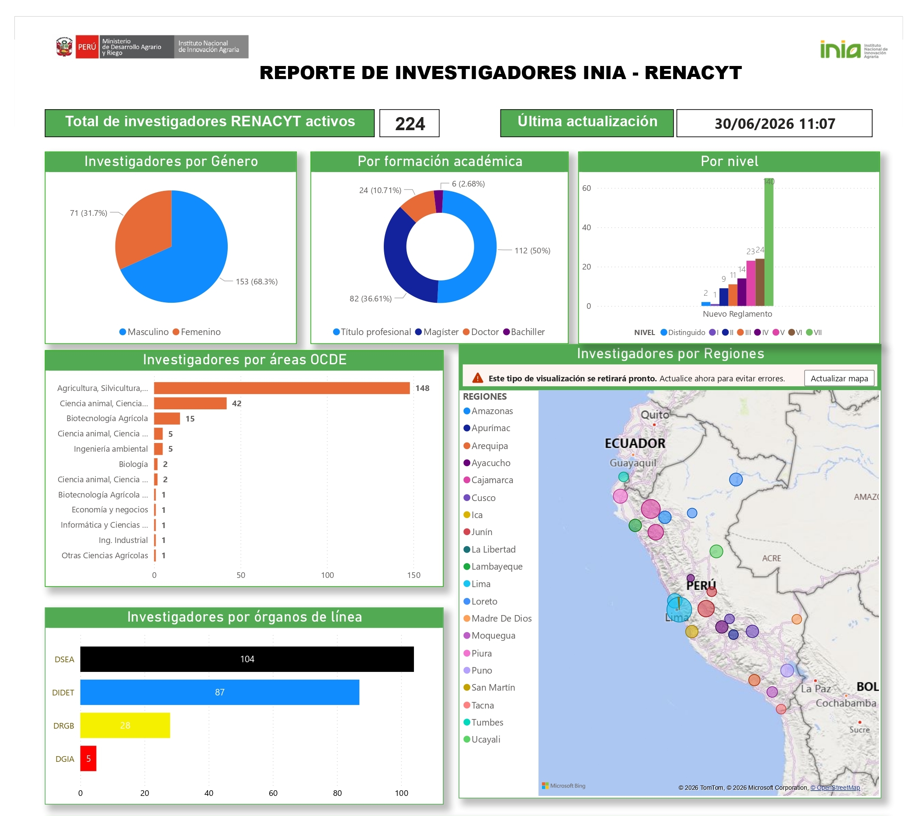Select the Título profesional legend dot
The height and width of the screenshot is (816, 917).
pos(336,332)
